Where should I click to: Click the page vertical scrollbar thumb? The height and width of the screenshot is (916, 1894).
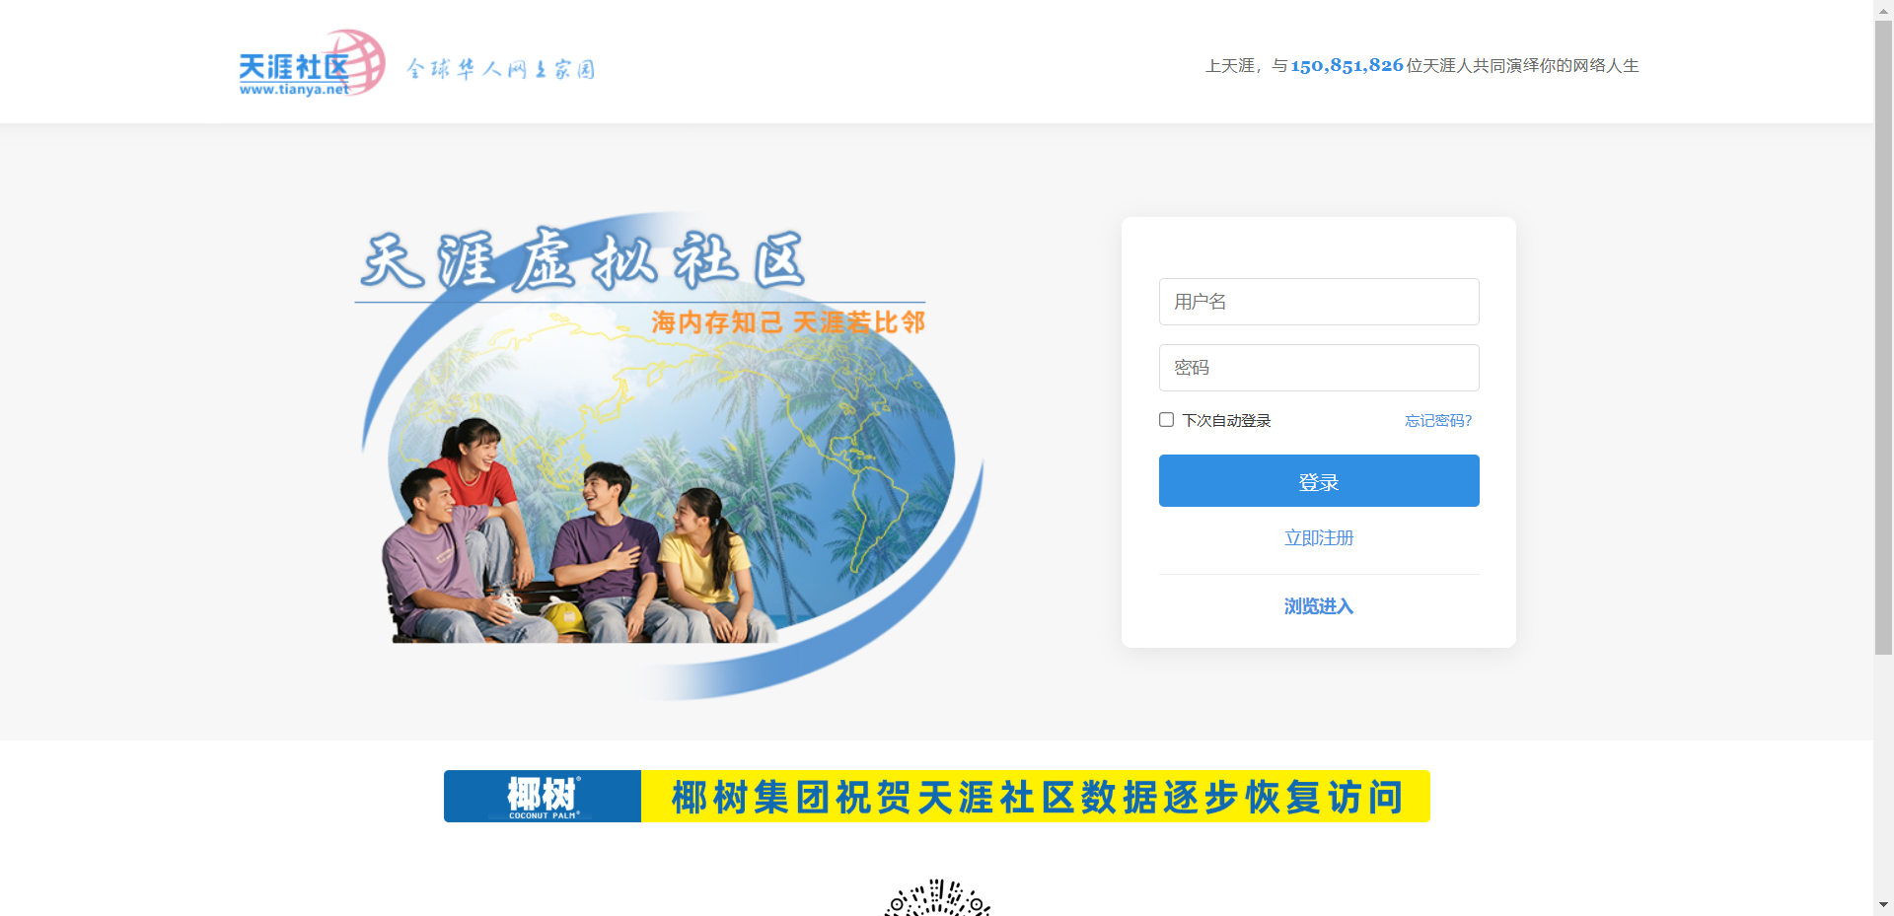[1883, 337]
